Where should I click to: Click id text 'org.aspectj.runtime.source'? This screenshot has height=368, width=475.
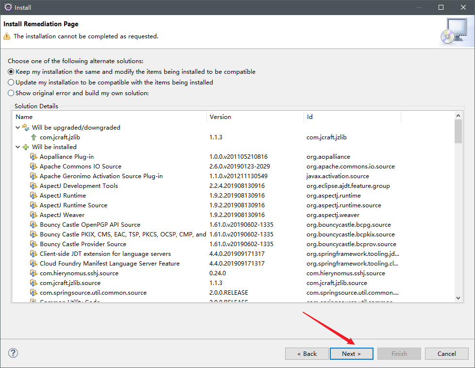click(344, 205)
